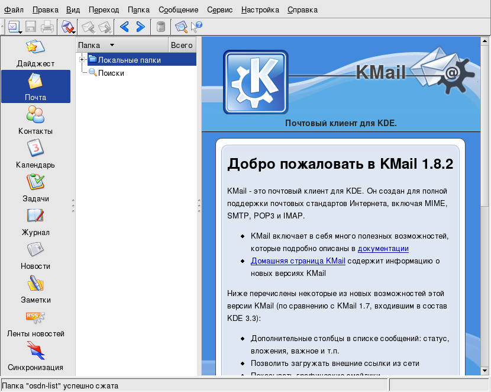Viewport: 491px width, 392px height.
Task: Click the What's This help cursor icon
Action: click(x=196, y=27)
